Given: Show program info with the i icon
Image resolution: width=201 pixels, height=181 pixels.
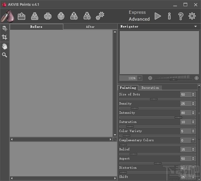Looking at the screenshot, I should [x=169, y=16].
